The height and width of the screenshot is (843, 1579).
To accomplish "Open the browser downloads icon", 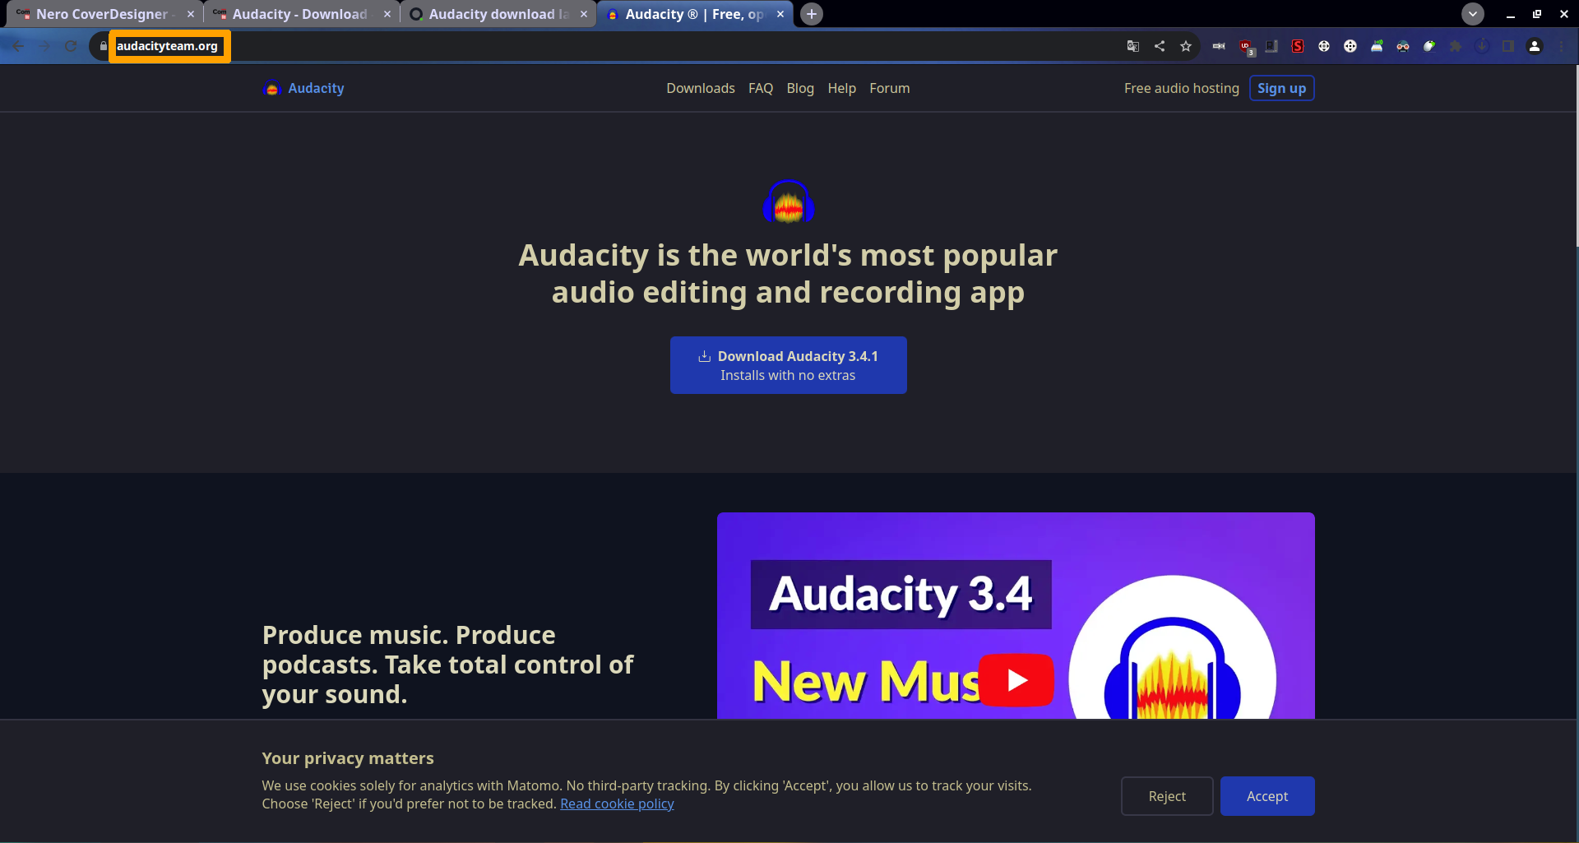I will tap(1482, 46).
